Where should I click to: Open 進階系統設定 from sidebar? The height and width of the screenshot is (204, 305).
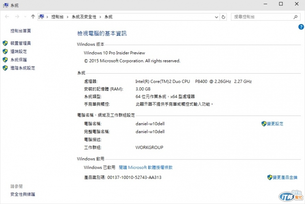click(x=23, y=68)
